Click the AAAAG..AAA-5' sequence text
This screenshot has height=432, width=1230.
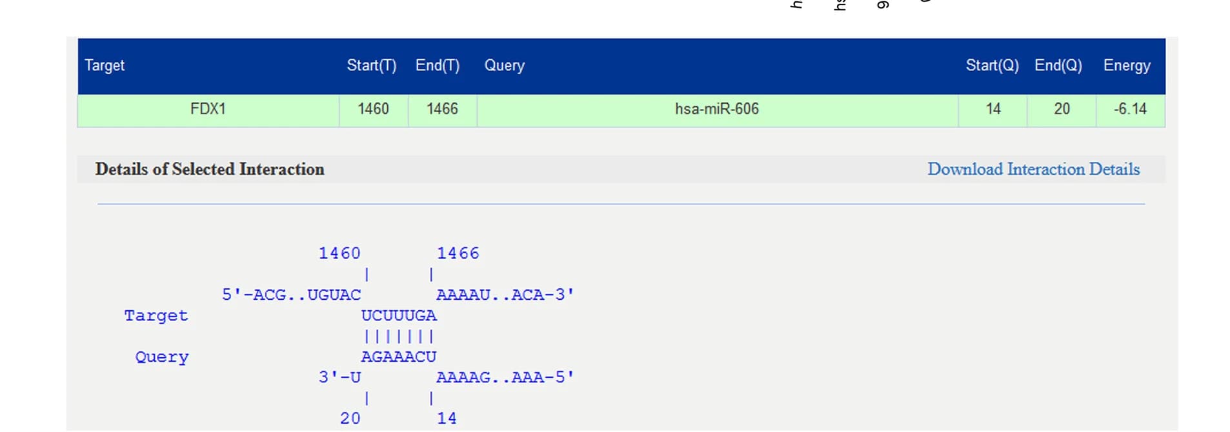(505, 377)
